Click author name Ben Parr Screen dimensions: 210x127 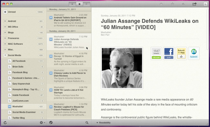pos(105,35)
